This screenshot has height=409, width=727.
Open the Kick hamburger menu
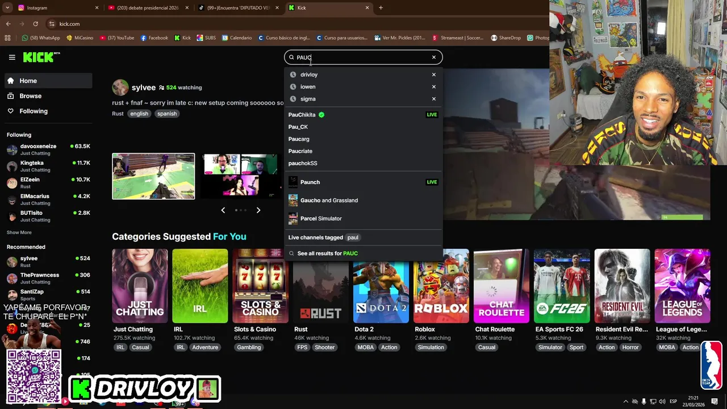tap(12, 57)
